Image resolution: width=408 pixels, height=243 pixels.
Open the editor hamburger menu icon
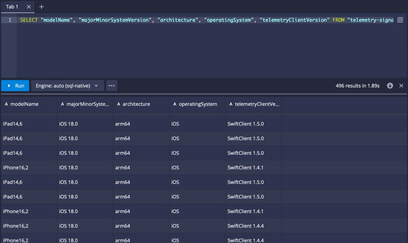tap(400, 20)
